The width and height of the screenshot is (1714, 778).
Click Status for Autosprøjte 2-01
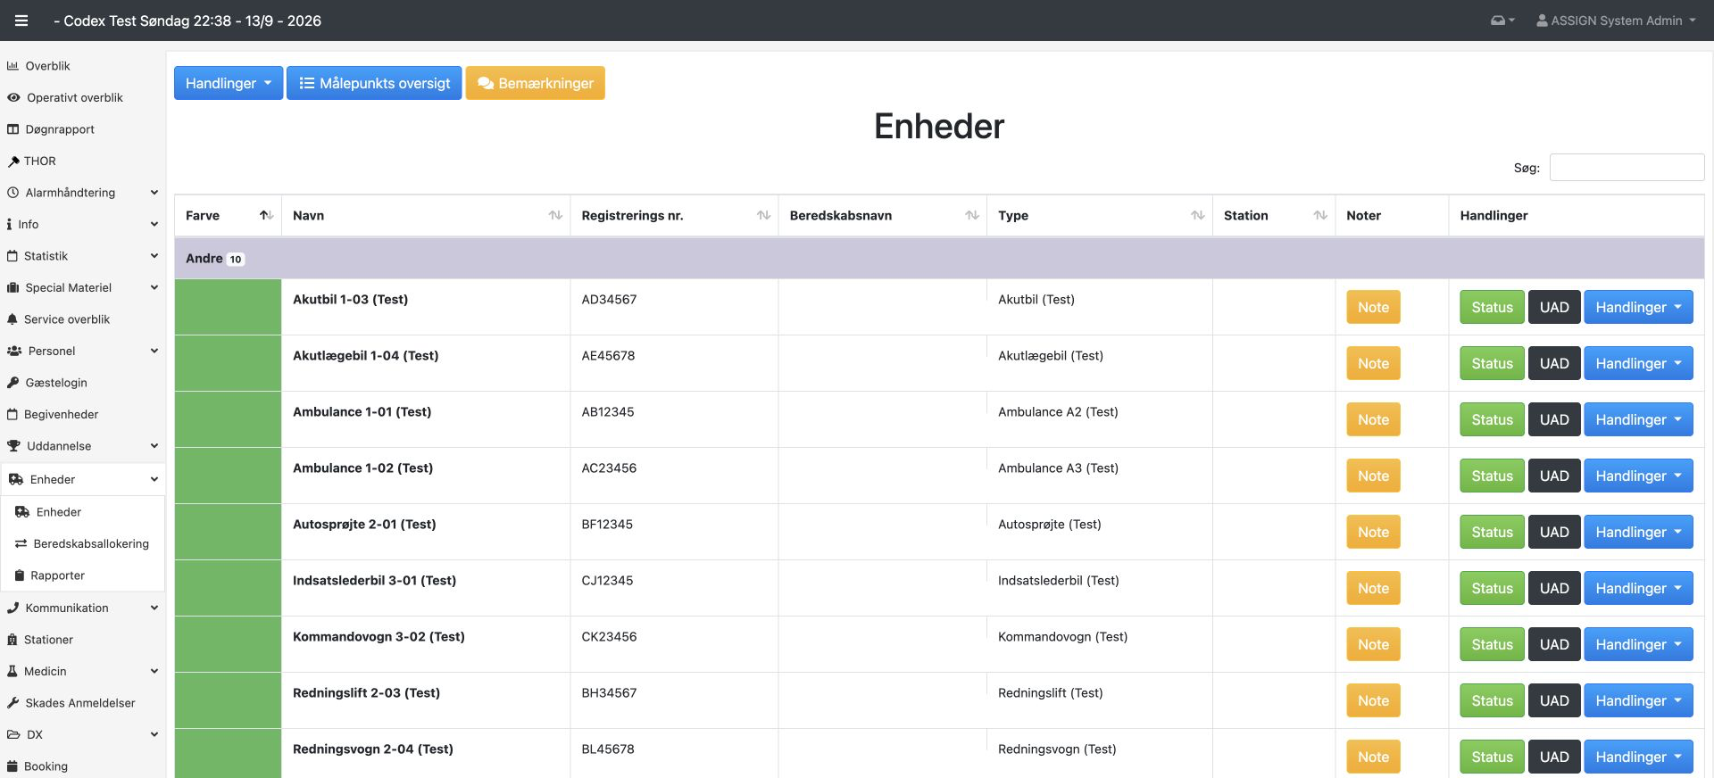tap(1493, 532)
